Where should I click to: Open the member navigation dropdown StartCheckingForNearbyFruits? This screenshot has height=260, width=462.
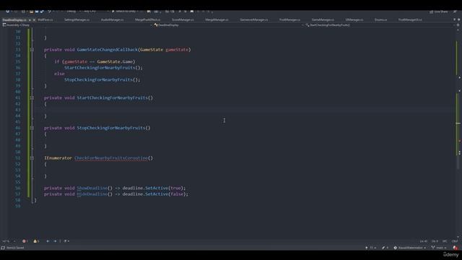coord(380,25)
